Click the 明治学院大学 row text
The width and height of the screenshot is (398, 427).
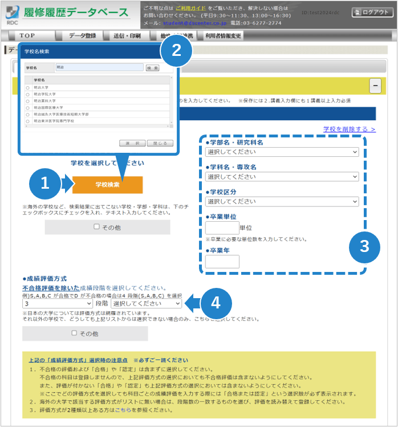tap(44, 94)
